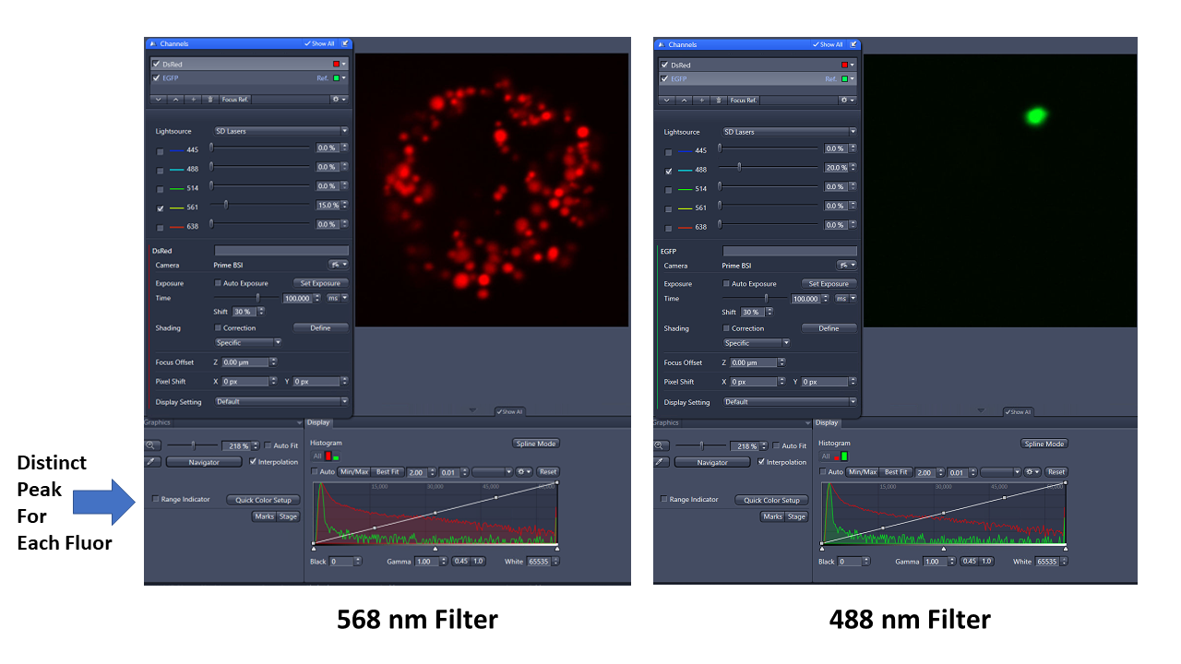The image size is (1181, 664).
Task: Click histogram gear settings icon in left Display tab
Action: pos(522,472)
